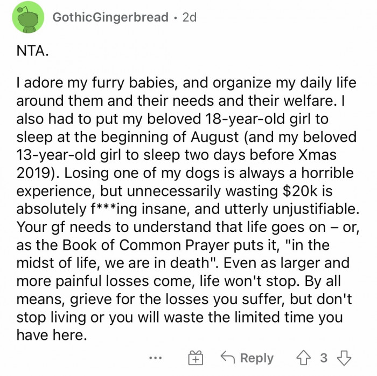Viewport: 377px width, 376px height.
Task: Click the 2d comment timestamp
Action: (188, 17)
